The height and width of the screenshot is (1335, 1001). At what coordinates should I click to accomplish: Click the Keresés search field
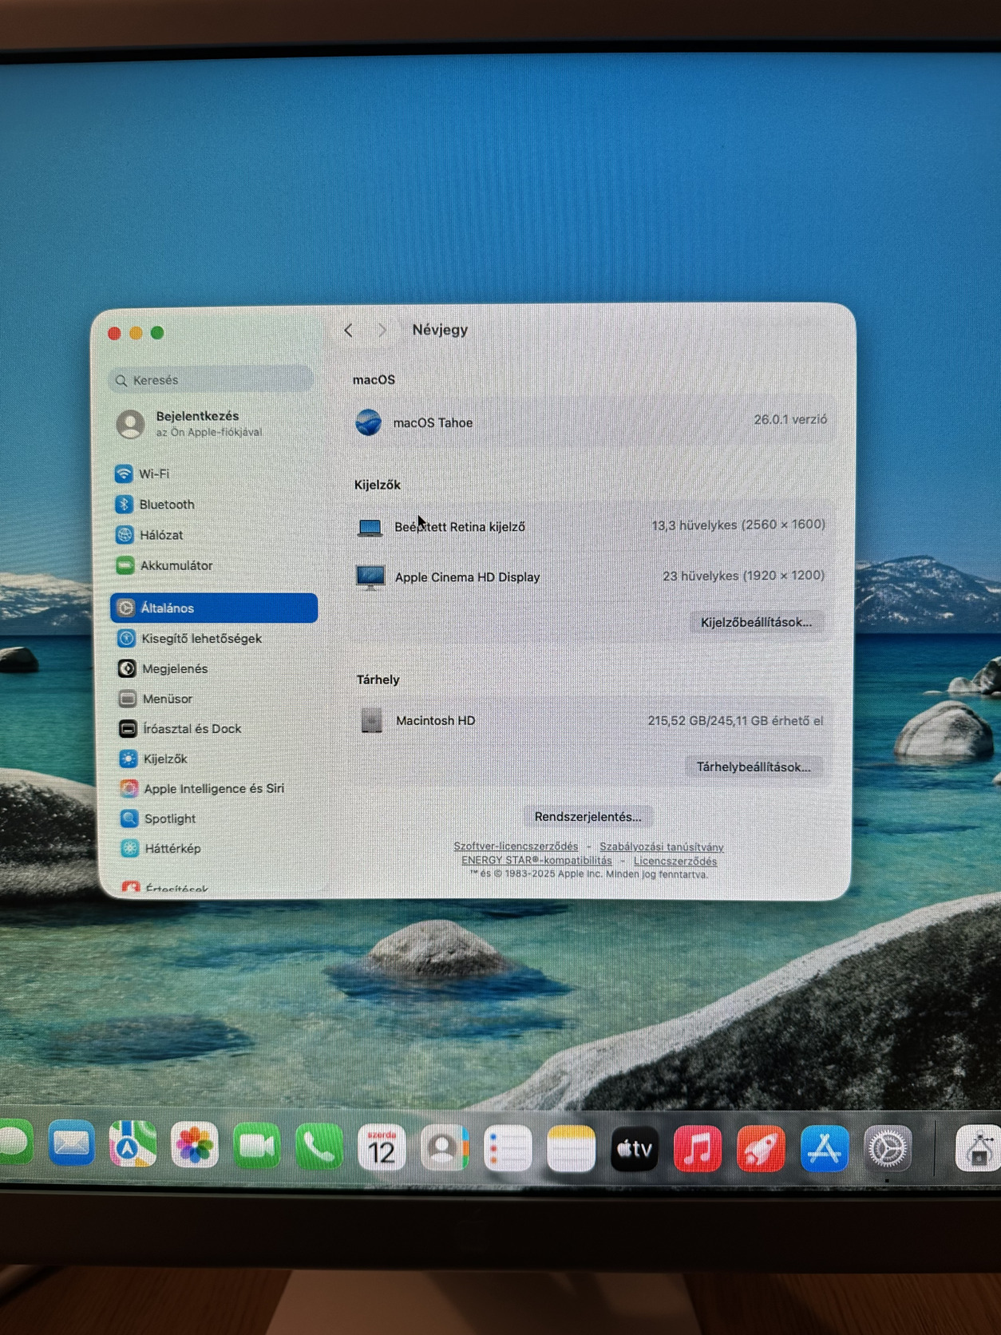[211, 380]
